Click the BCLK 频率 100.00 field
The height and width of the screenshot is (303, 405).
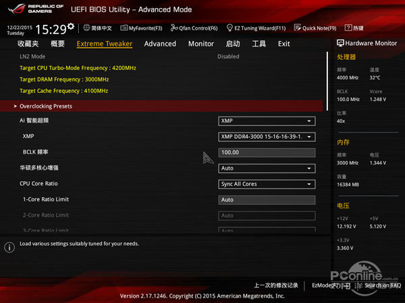[267, 153]
